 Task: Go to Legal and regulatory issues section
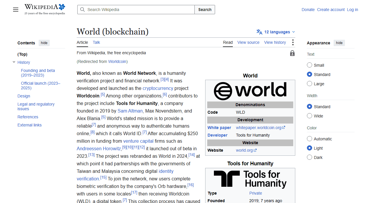pyautogui.click(x=36, y=106)
